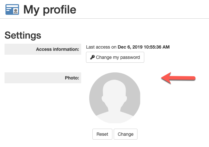Click the "Last access on" text

[101, 47]
